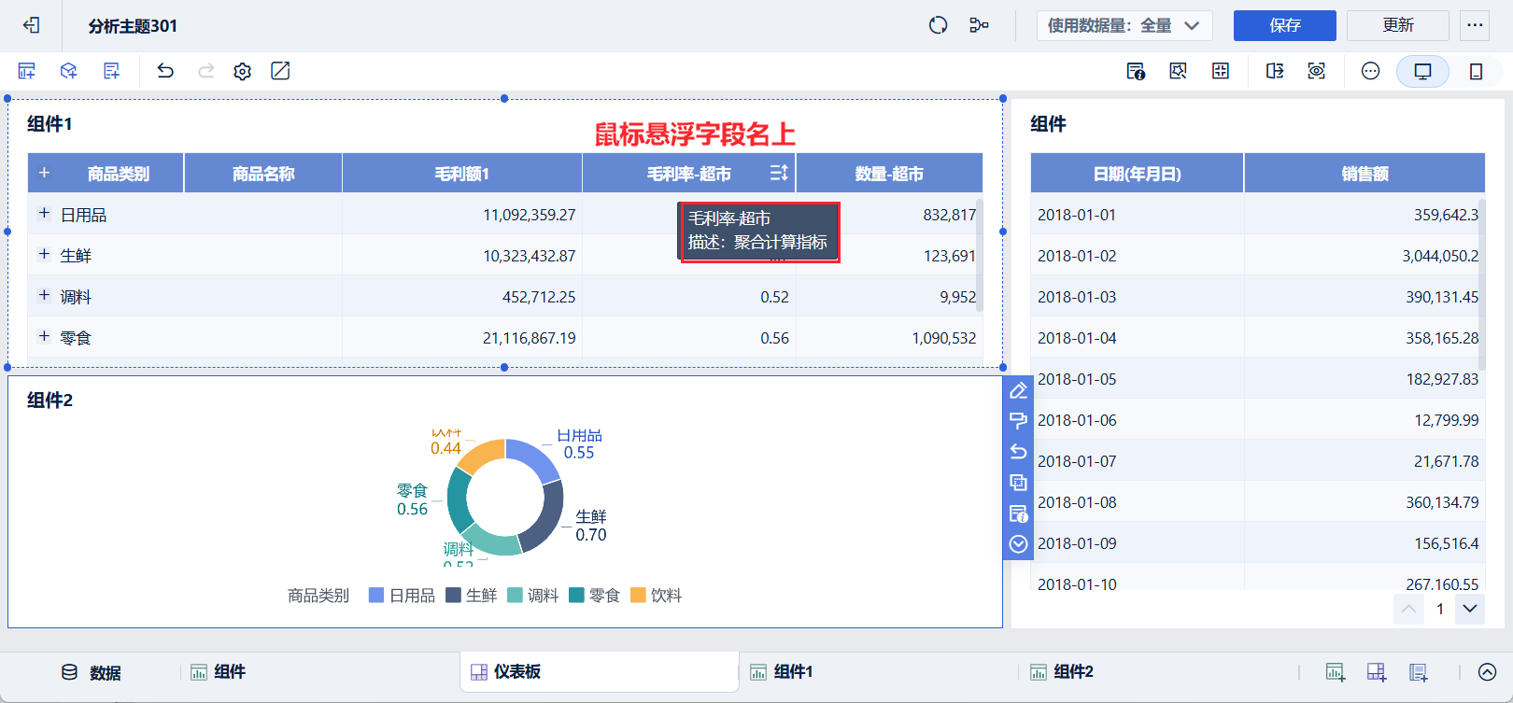Open the dashboard info table icon
The height and width of the screenshot is (703, 1513).
(x=1136, y=71)
